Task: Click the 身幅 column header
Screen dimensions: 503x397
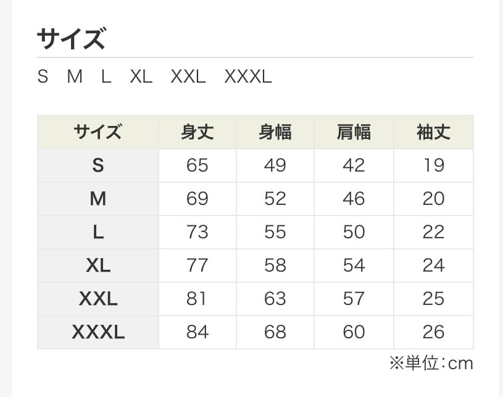Action: [x=275, y=132]
